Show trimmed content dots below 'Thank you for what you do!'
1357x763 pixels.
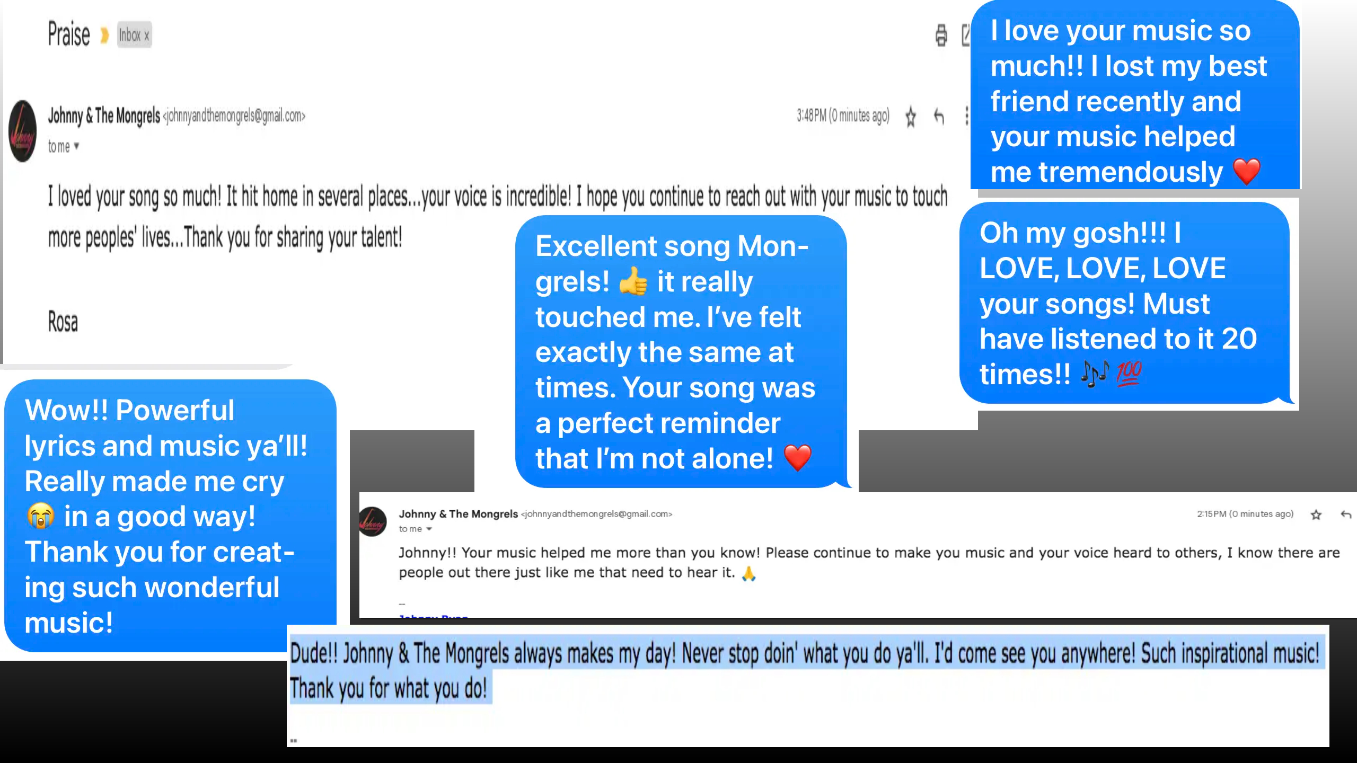(x=294, y=740)
